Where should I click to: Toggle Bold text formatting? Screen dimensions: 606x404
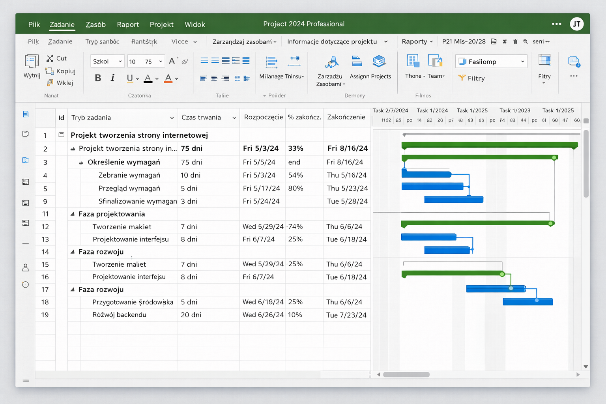point(98,78)
